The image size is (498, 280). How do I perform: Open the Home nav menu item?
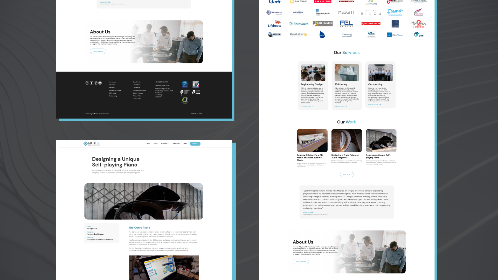click(148, 144)
